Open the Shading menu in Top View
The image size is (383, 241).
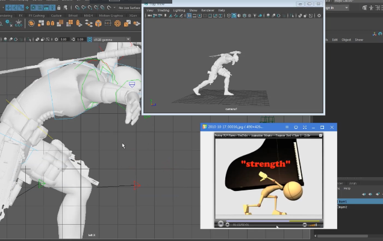(163, 10)
